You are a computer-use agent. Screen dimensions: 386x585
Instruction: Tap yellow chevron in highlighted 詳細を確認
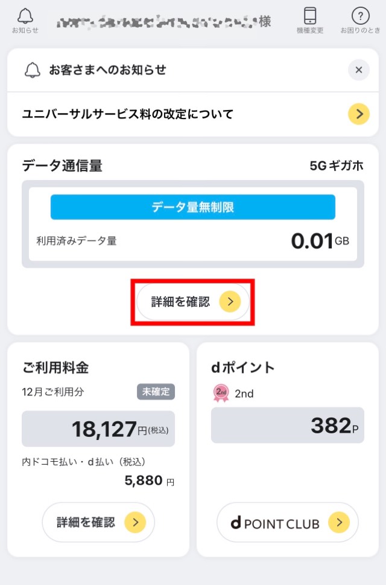[230, 302]
